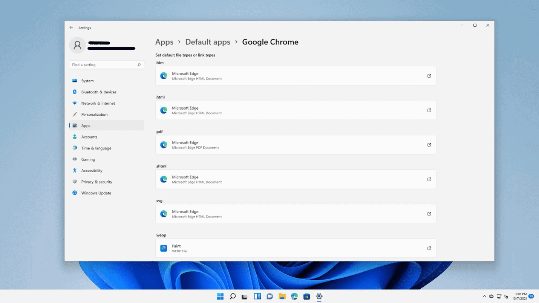Change default app for .html

click(296, 110)
